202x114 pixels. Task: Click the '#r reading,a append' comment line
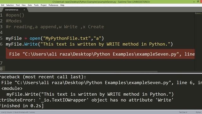pos(55,27)
